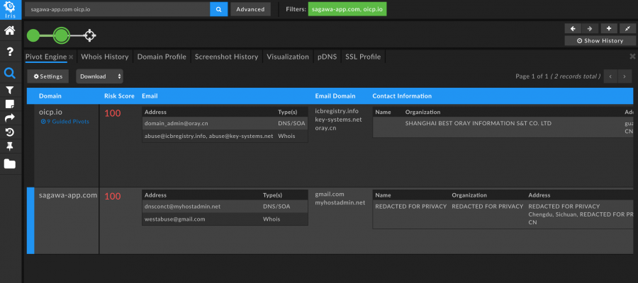Go to next results page chevron
The image size is (638, 283).
click(625, 76)
